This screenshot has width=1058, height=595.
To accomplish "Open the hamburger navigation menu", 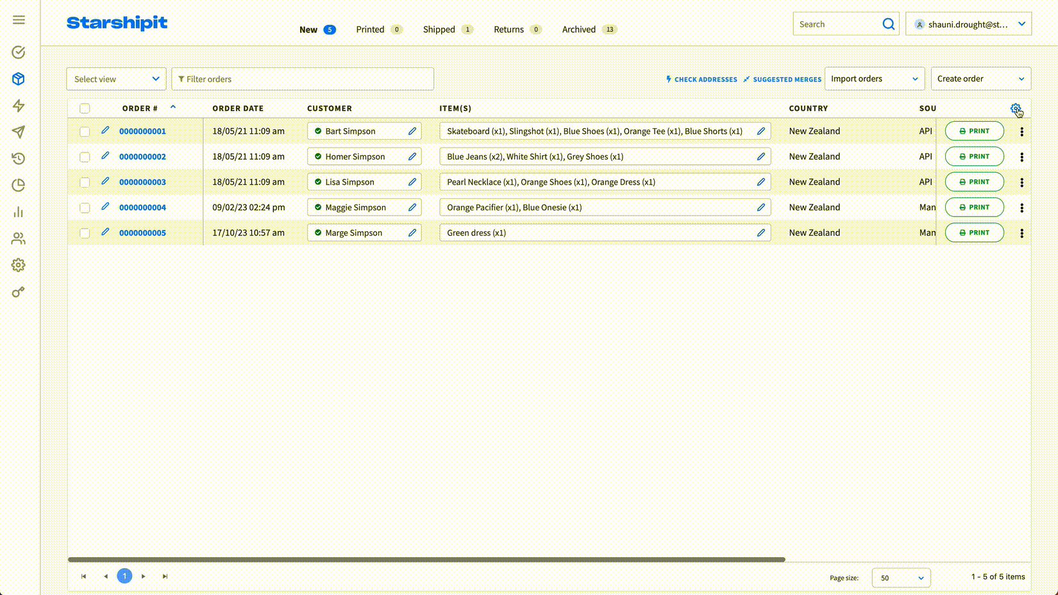I will coord(19,20).
